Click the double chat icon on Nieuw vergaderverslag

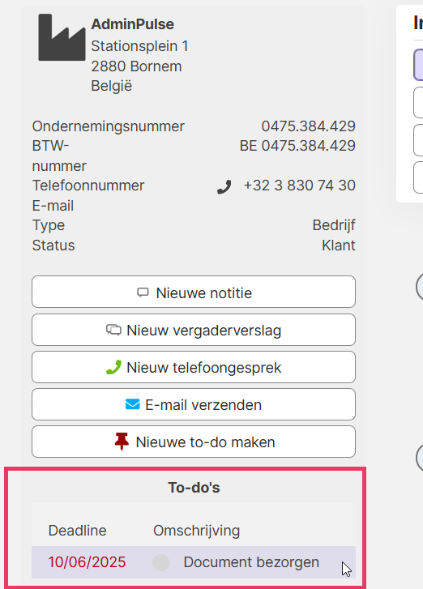pos(113,331)
